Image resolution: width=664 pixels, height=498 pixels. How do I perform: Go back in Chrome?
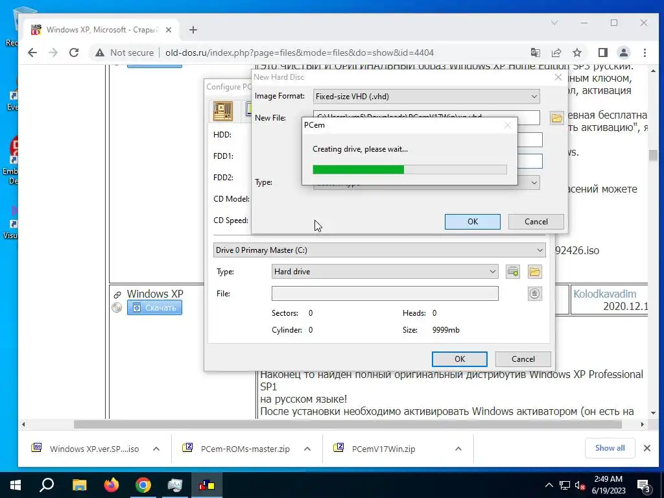32,53
